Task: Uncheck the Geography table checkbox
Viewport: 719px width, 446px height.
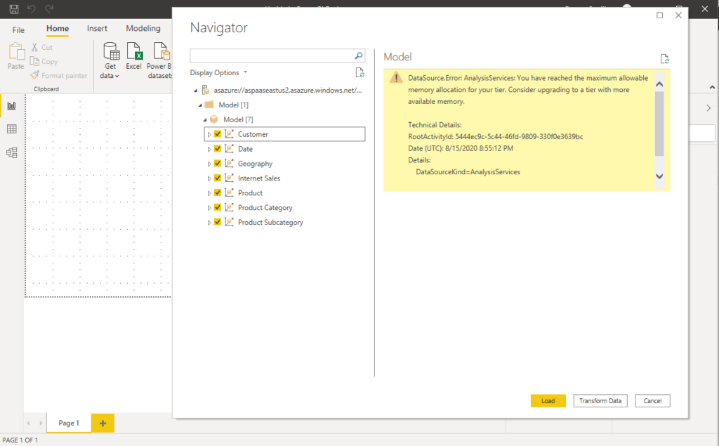Action: 217,163
